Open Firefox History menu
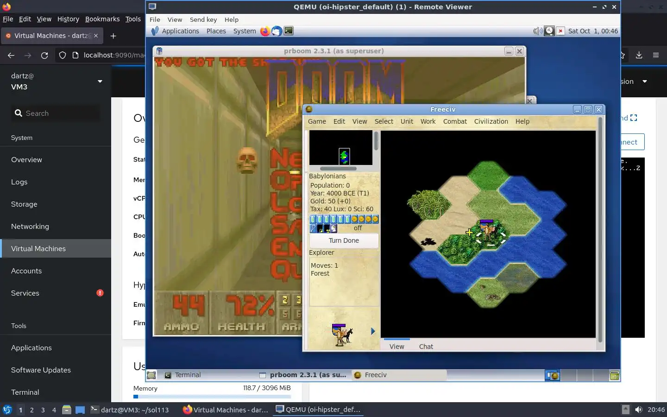Viewport: 667px width, 417px height. [68, 19]
